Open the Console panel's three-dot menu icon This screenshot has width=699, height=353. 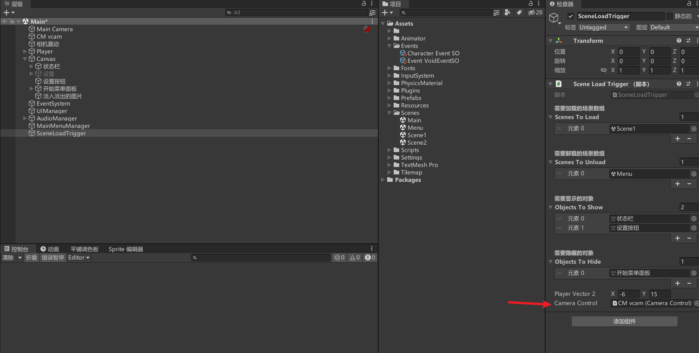tap(371, 248)
